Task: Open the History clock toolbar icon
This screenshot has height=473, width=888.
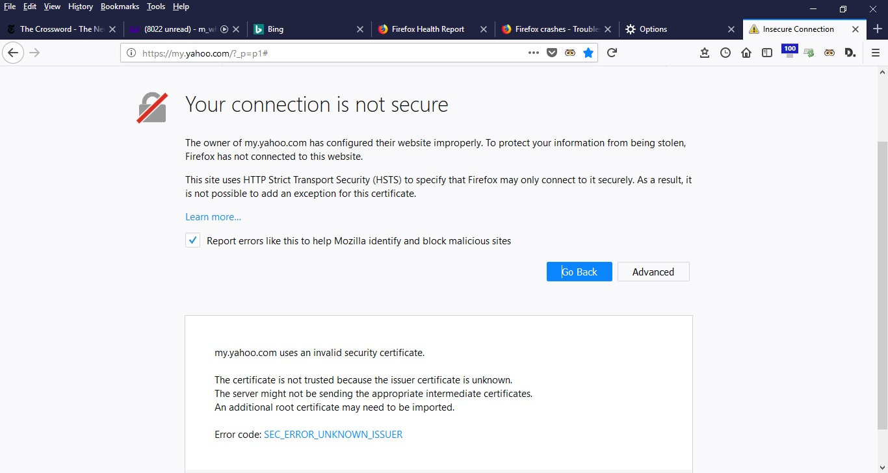Action: point(725,53)
